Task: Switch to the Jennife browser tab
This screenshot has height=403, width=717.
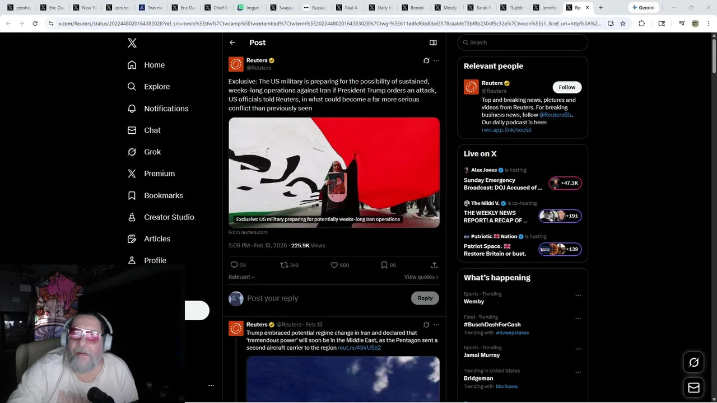Action: coord(544,8)
